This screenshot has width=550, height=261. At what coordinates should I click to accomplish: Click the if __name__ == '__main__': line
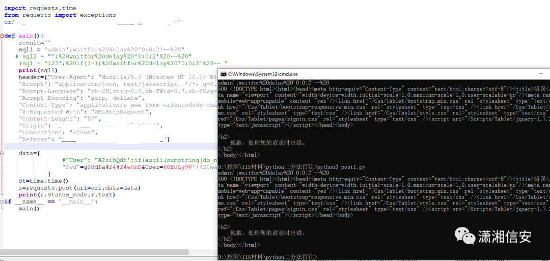51,201
